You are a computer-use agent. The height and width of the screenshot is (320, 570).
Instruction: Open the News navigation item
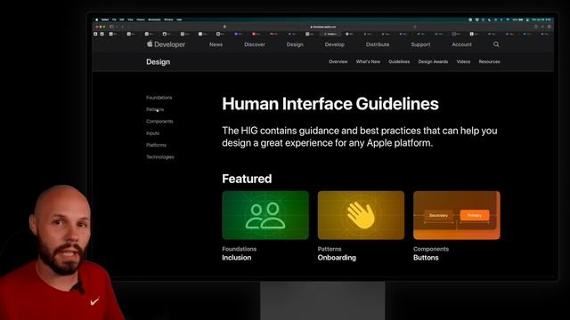tap(216, 44)
